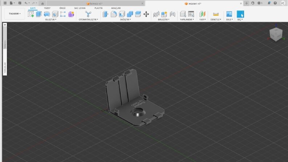Select the Shell tool
The height and width of the screenshot is (162, 288).
(x=122, y=14)
